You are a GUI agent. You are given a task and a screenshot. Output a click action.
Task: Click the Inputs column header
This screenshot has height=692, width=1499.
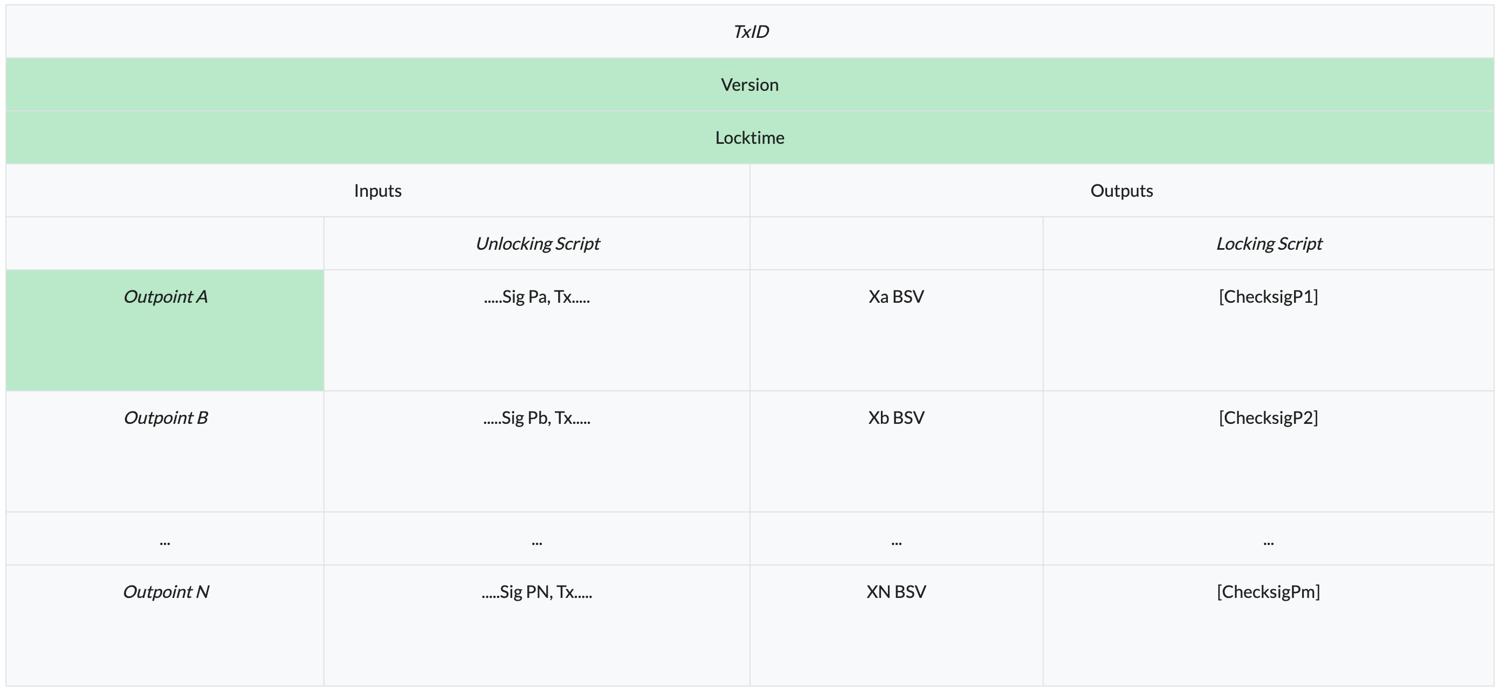coord(377,190)
